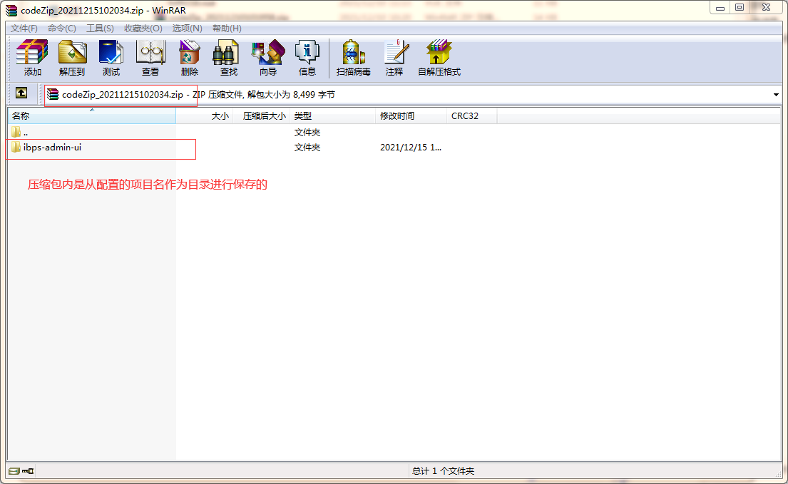Select the parent ".." folder entry

click(x=26, y=133)
